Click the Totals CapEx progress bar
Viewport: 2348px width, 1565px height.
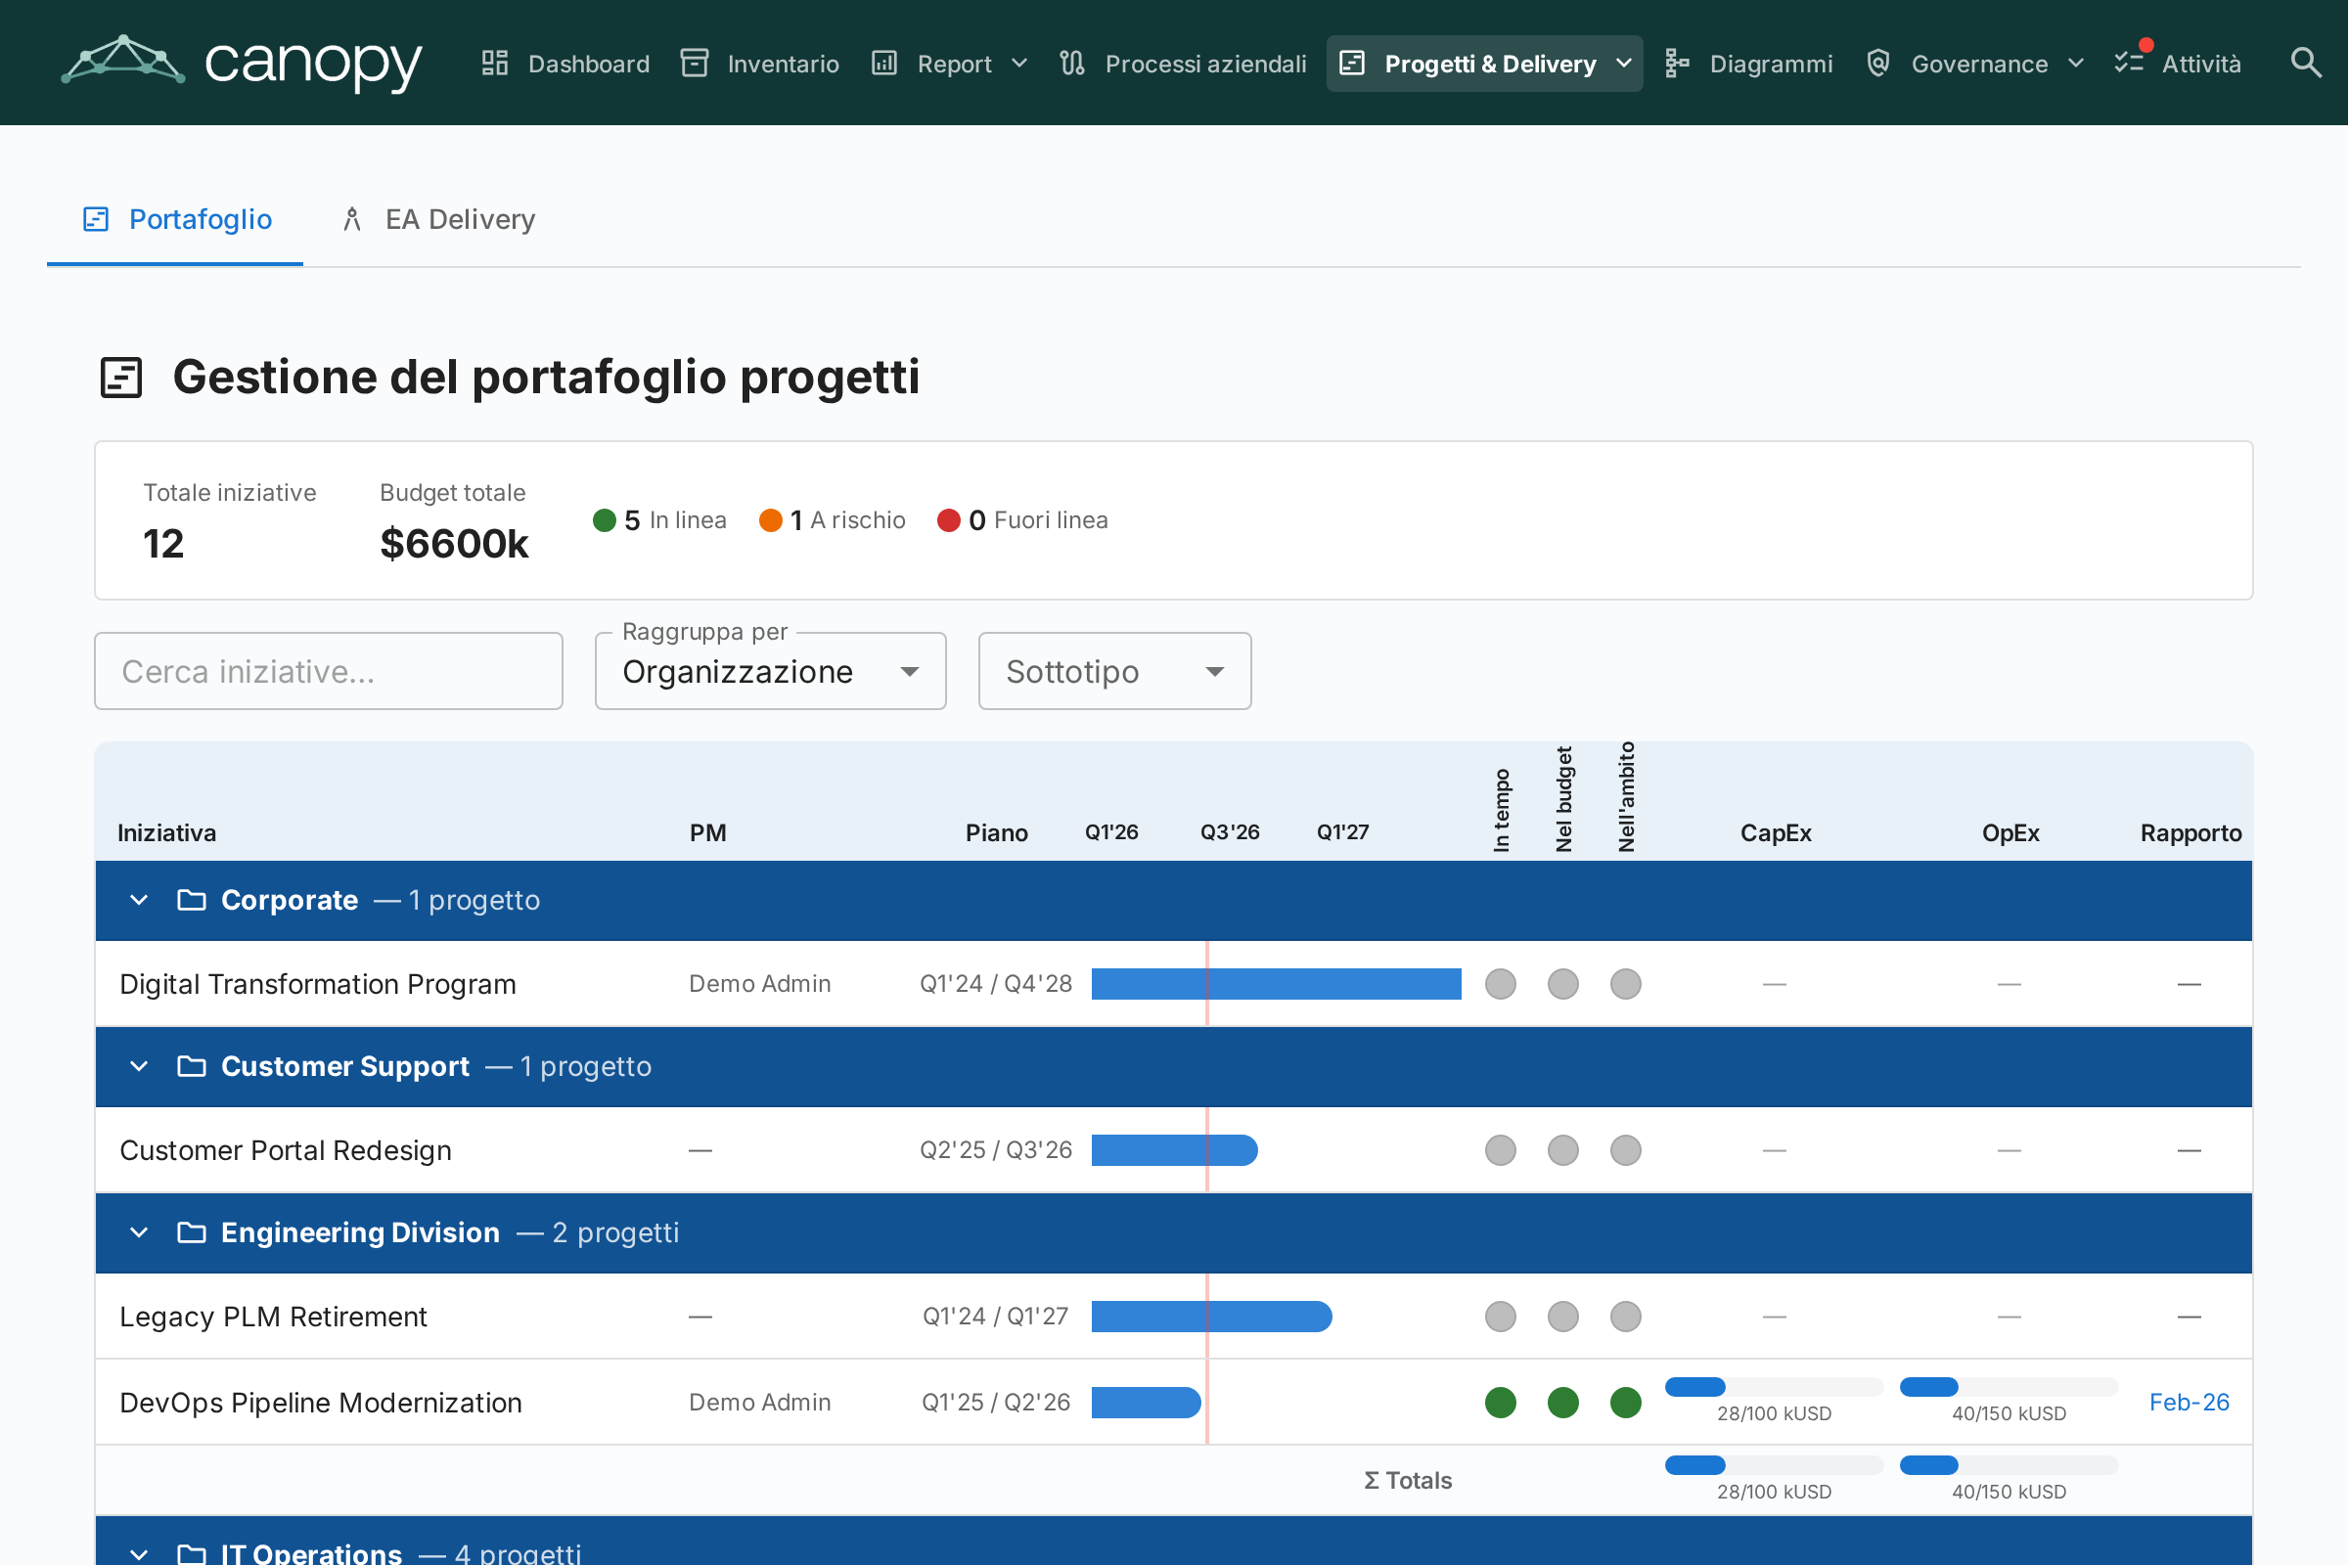click(x=1774, y=1465)
